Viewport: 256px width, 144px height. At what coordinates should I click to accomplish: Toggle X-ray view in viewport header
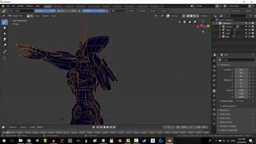184,16
